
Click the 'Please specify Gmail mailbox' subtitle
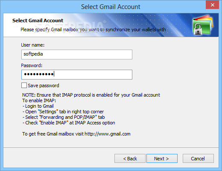point(93,29)
